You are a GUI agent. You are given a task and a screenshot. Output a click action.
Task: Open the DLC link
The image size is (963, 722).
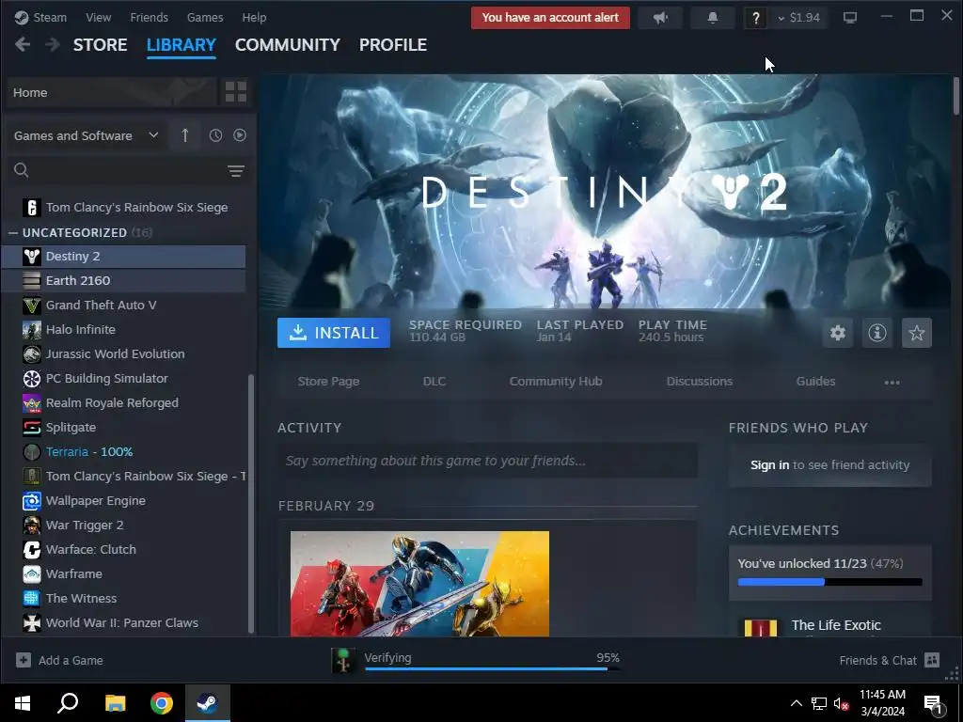pyautogui.click(x=434, y=382)
